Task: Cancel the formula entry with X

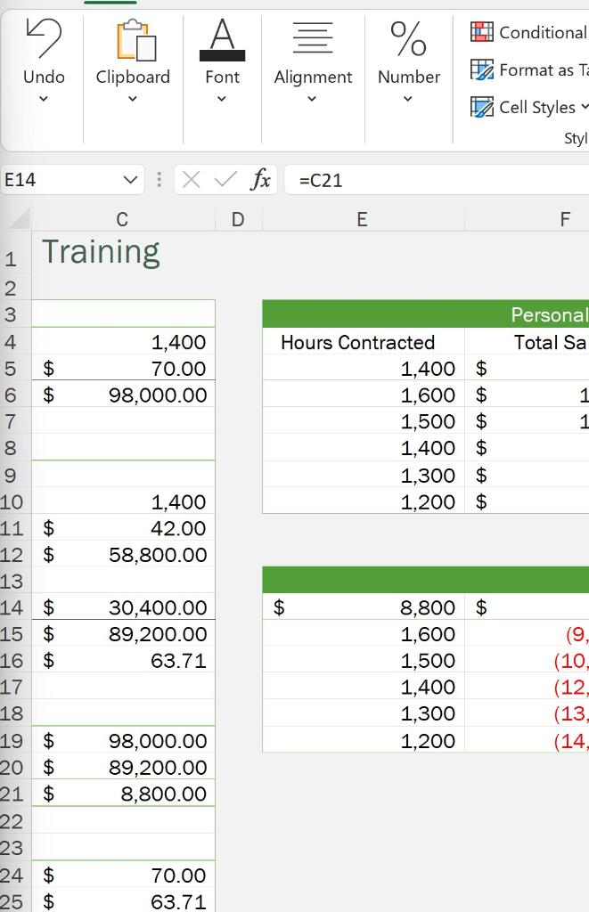Action: click(191, 180)
